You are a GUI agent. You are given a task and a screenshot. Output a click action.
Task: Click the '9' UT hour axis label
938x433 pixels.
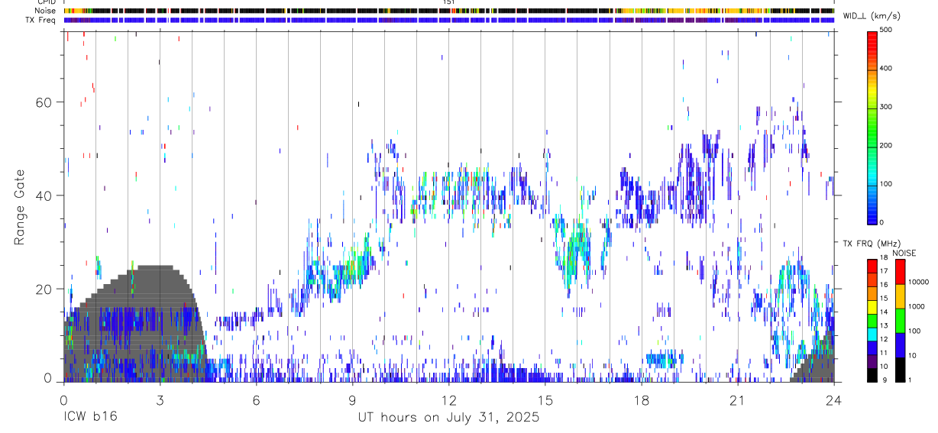click(x=352, y=400)
